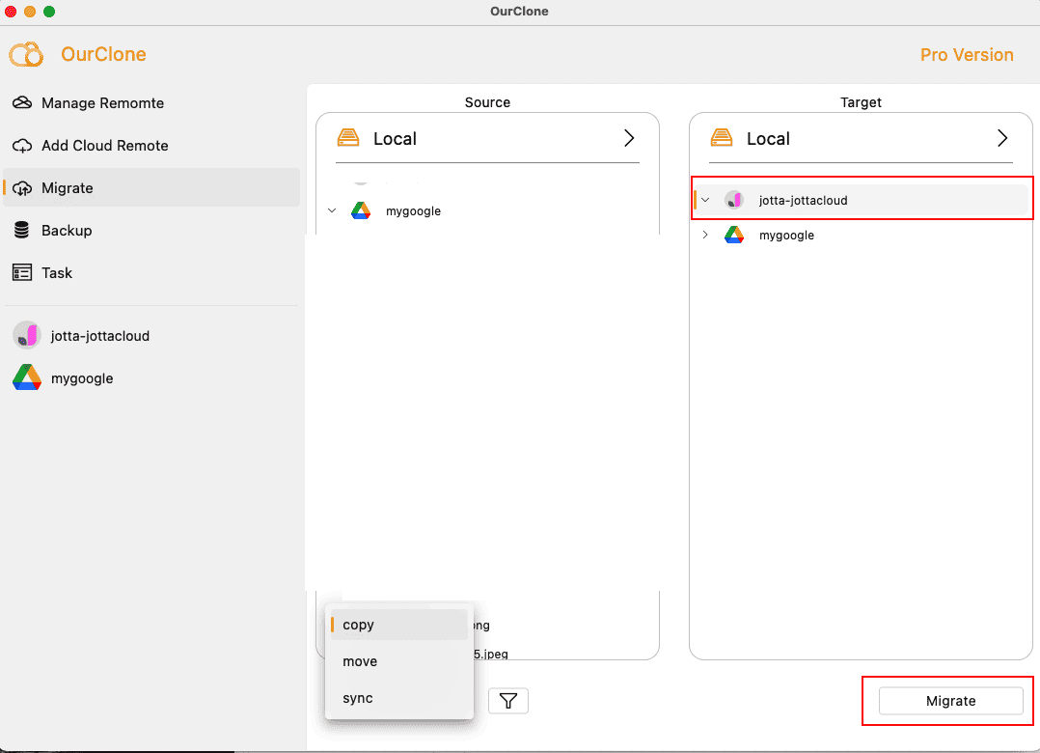Open the filter funnel options
The height and width of the screenshot is (753, 1040).
508,700
